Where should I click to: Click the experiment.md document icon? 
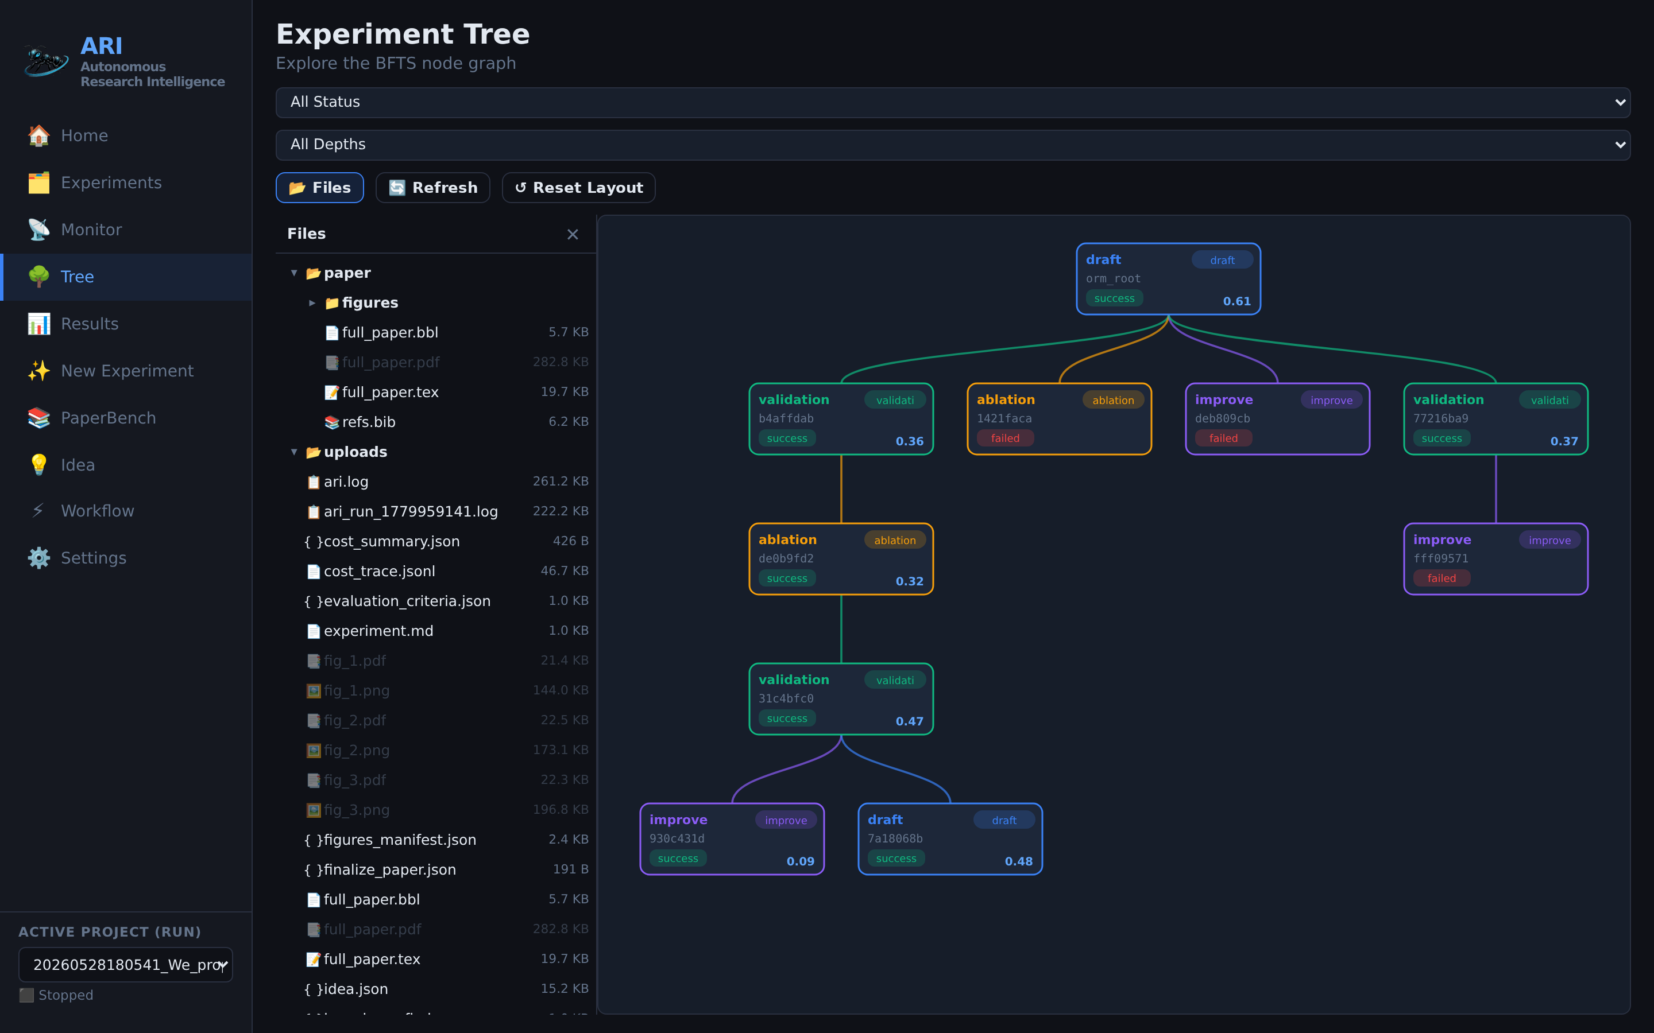coord(313,631)
